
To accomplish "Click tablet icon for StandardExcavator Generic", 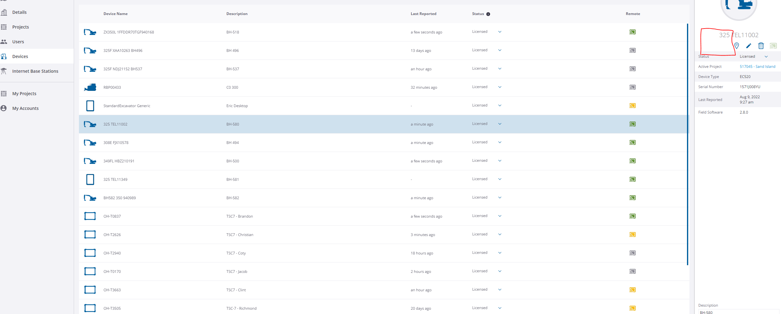I will tap(90, 106).
